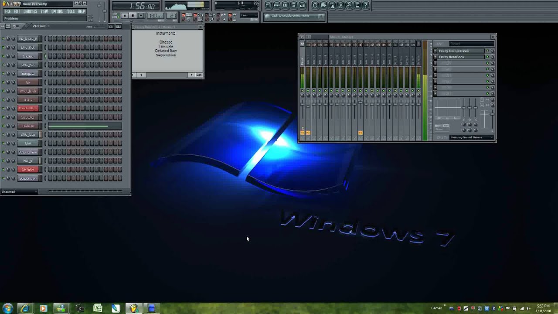
Task: Click the HIT_6 channel volume knob
Action: click(x=13, y=160)
